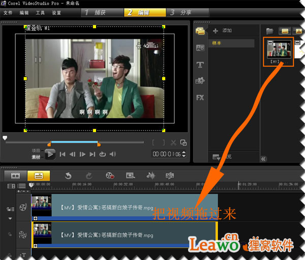
Task: Undo the last action
Action: coord(68,176)
